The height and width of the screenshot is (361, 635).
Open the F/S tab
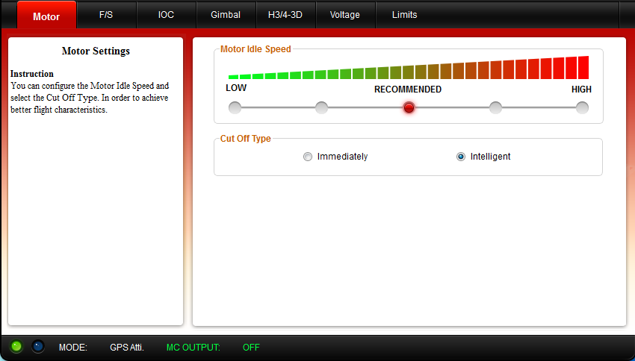(x=106, y=15)
